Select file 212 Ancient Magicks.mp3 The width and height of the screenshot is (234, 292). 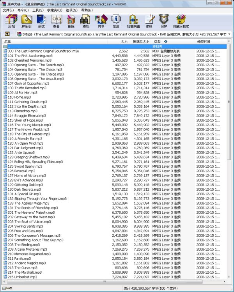click(x=27, y=263)
